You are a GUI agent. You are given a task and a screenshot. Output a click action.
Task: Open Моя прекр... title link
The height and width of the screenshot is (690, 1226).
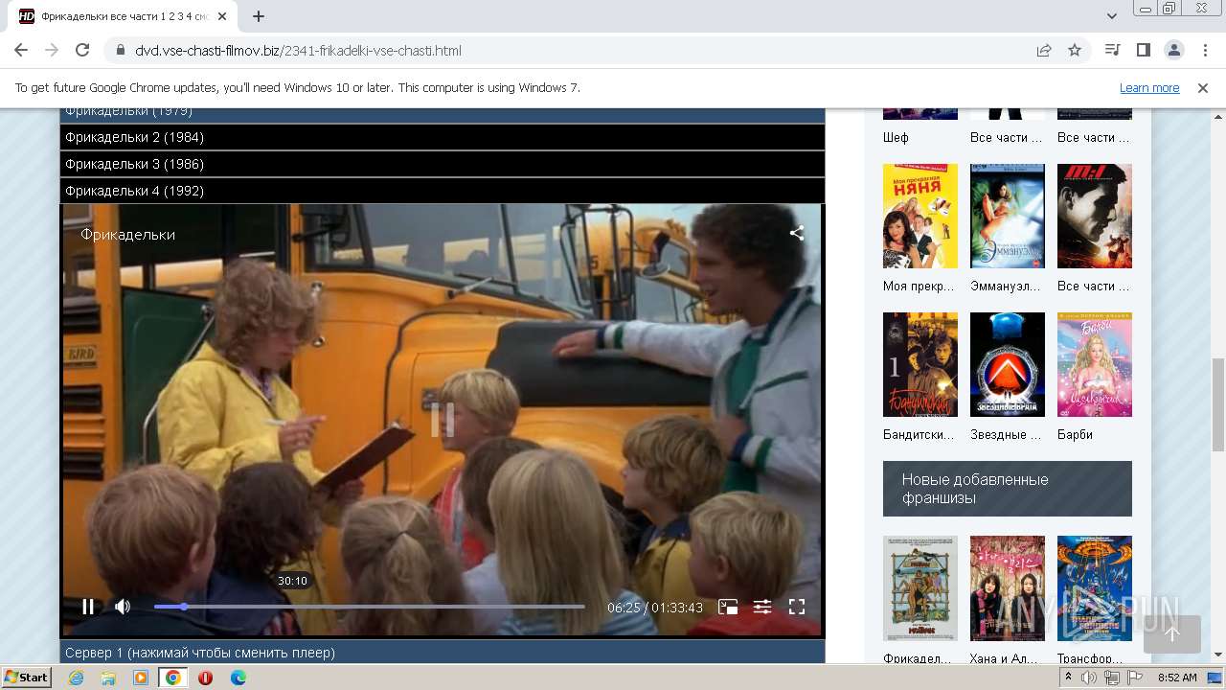pyautogui.click(x=919, y=286)
